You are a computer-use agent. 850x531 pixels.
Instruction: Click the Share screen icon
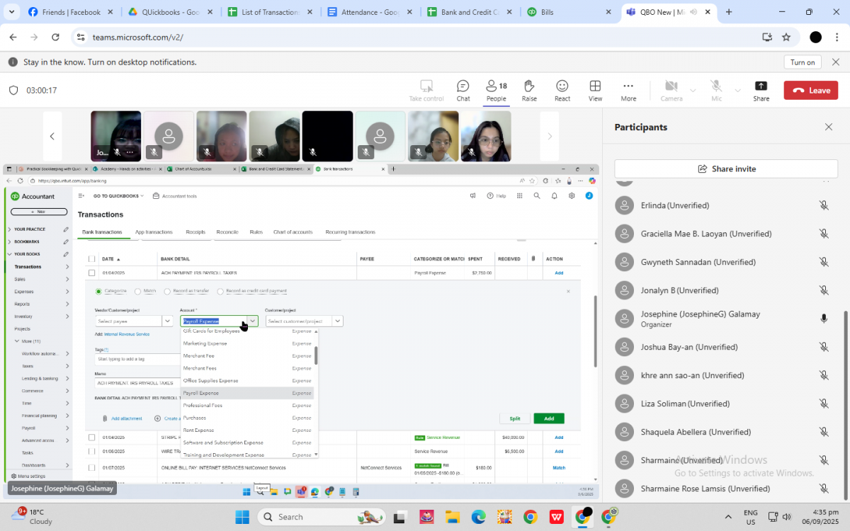(x=761, y=90)
